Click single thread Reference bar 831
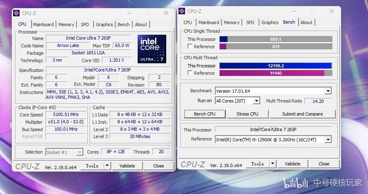368x194 pixels. [x=276, y=47]
